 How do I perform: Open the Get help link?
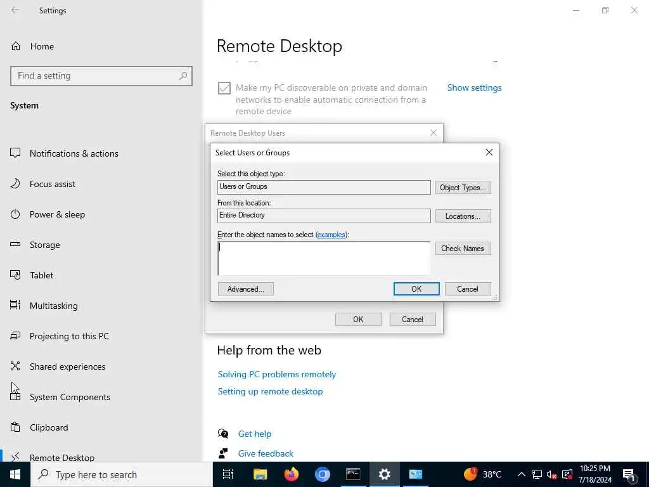pos(255,434)
